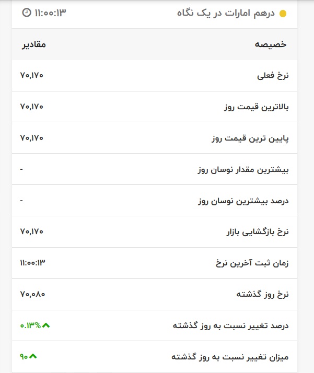
Task: Click the "میزان تغییر نسبت به روز گذشته" label
Action: pos(230,357)
